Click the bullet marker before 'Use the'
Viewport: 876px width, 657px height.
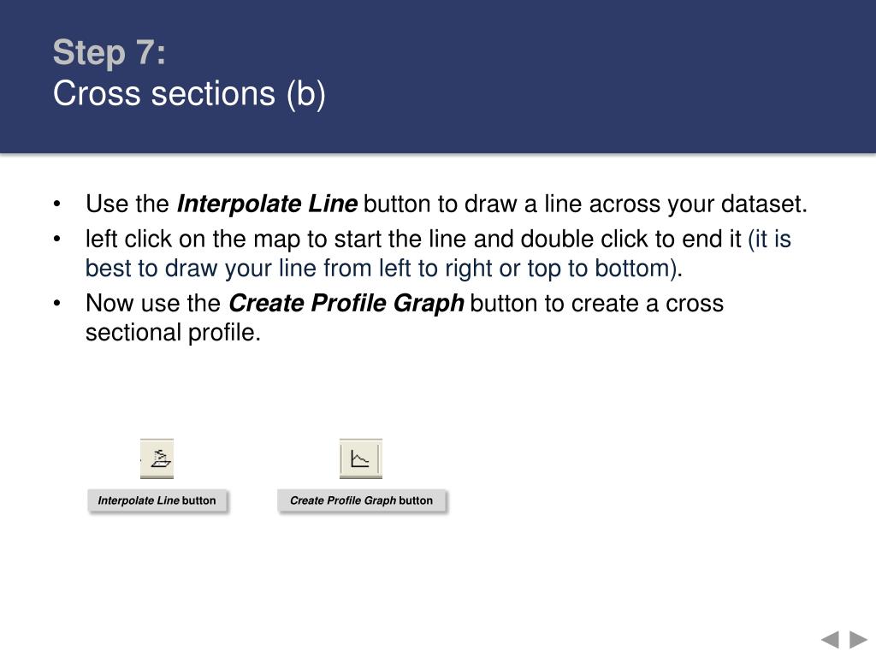(x=57, y=204)
